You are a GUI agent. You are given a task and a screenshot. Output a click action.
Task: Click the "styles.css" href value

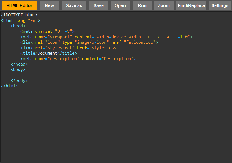(104, 48)
